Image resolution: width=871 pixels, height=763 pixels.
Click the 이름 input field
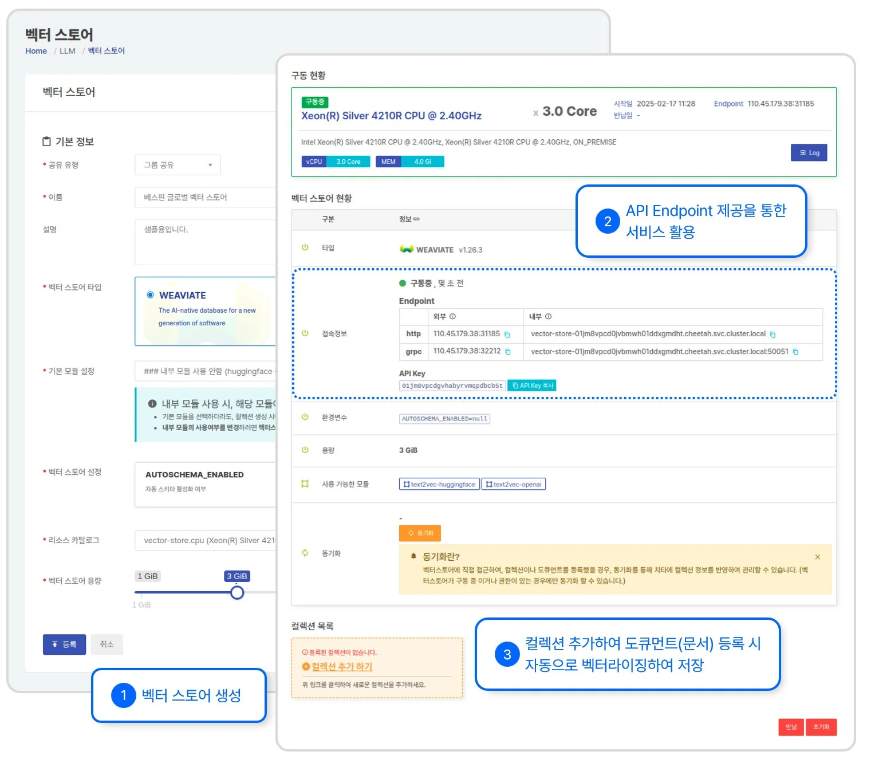206,197
